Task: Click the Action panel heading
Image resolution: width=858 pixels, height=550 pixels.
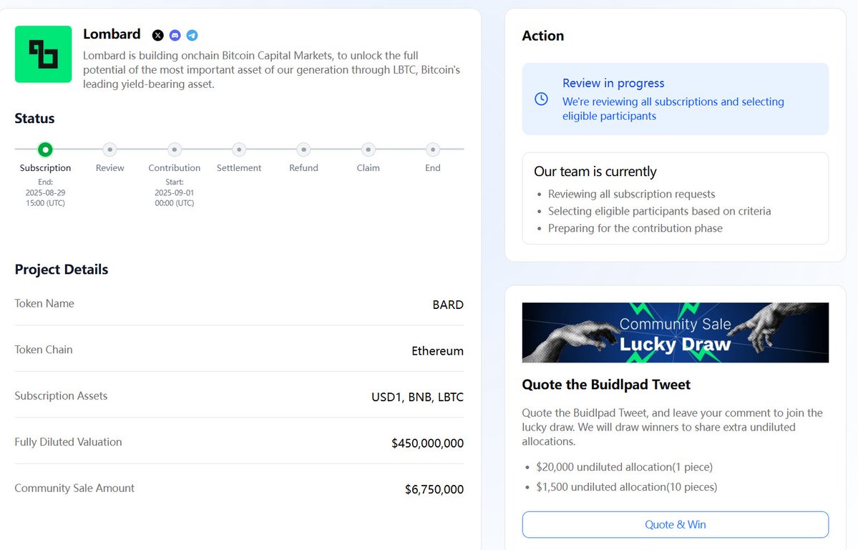Action: point(543,36)
